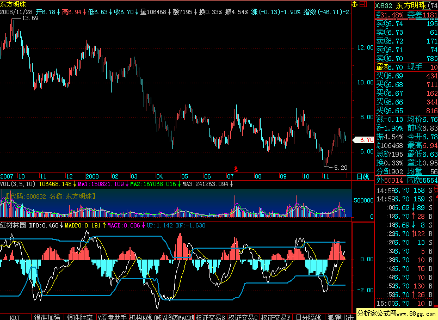Select the 15:00 tick row at 6.70
Screen dimensions: 438x320
pos(405,304)
